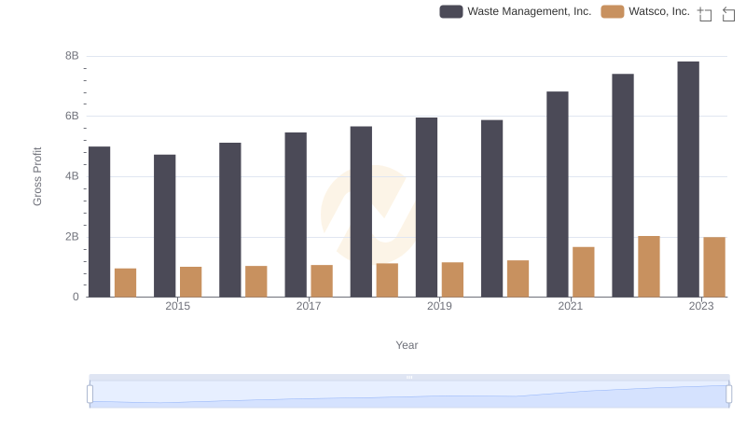Click the 2016 Waste Management dark bar

tap(230, 220)
